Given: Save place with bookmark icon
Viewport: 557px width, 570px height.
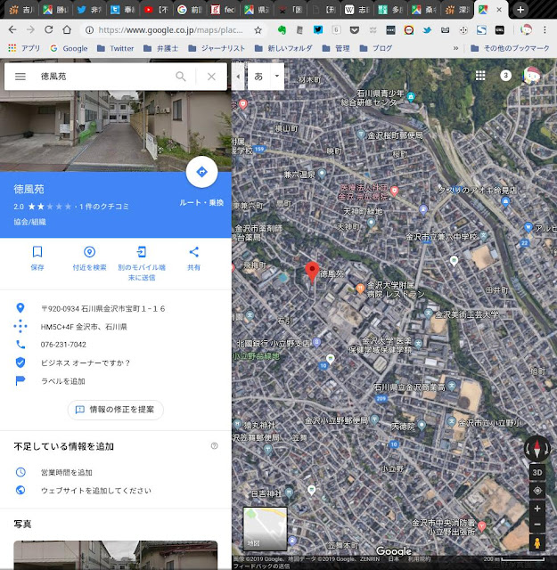Looking at the screenshot, I should [x=37, y=252].
